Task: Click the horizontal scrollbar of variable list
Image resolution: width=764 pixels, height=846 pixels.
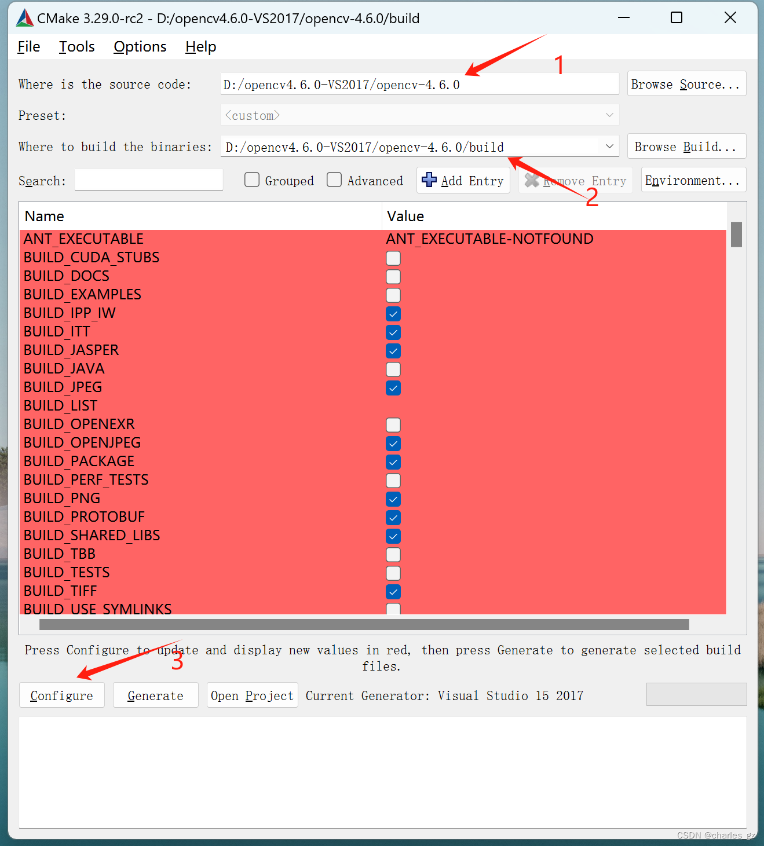Action: 364,624
